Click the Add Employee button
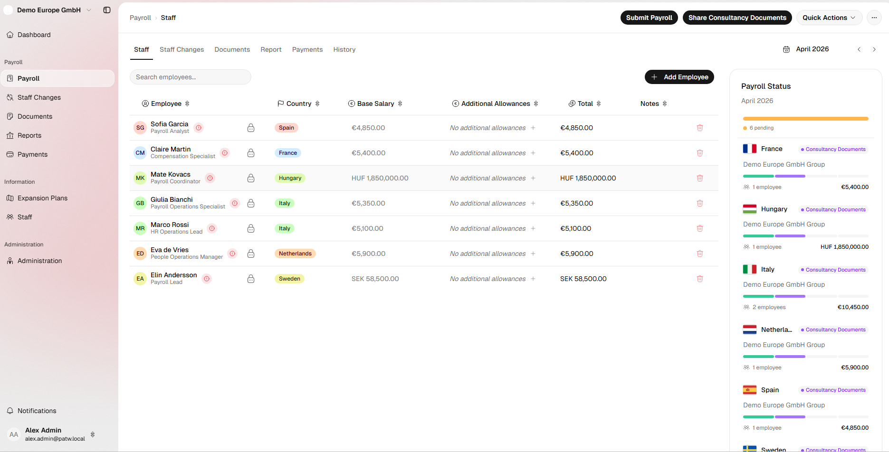Screen dimensions: 889x452 tap(679, 77)
